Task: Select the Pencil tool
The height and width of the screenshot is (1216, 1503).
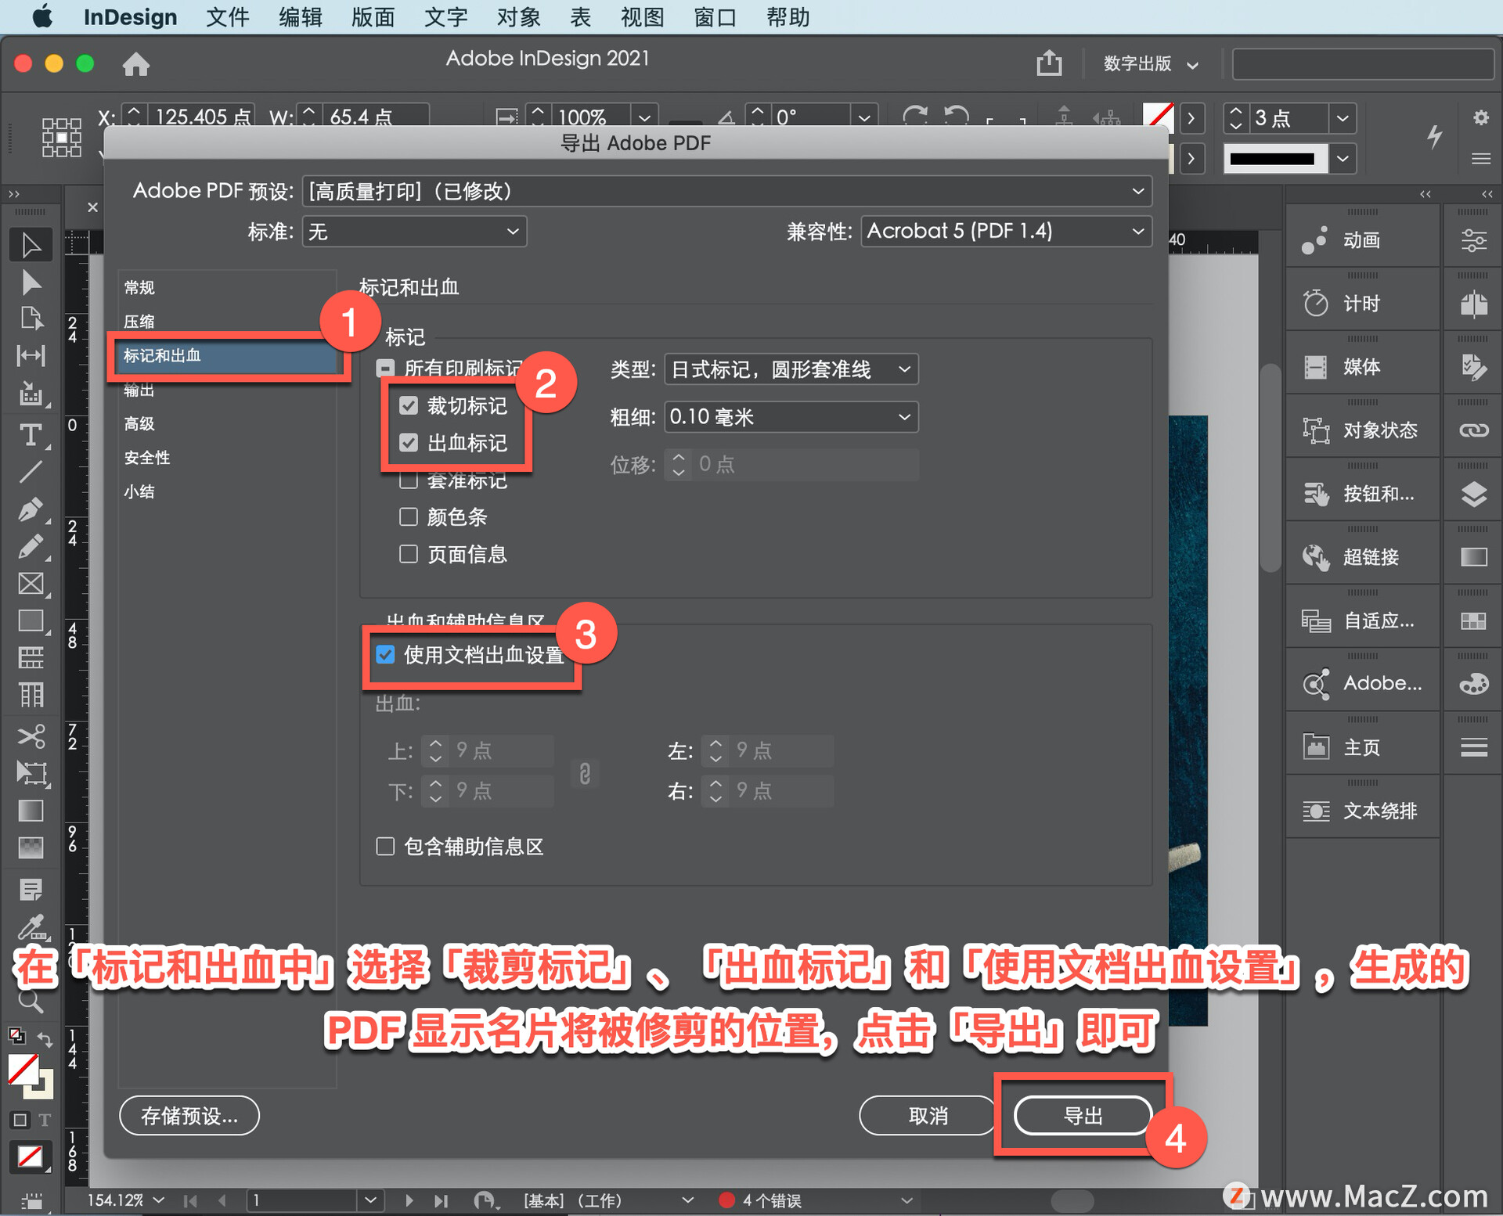Action: coord(31,546)
